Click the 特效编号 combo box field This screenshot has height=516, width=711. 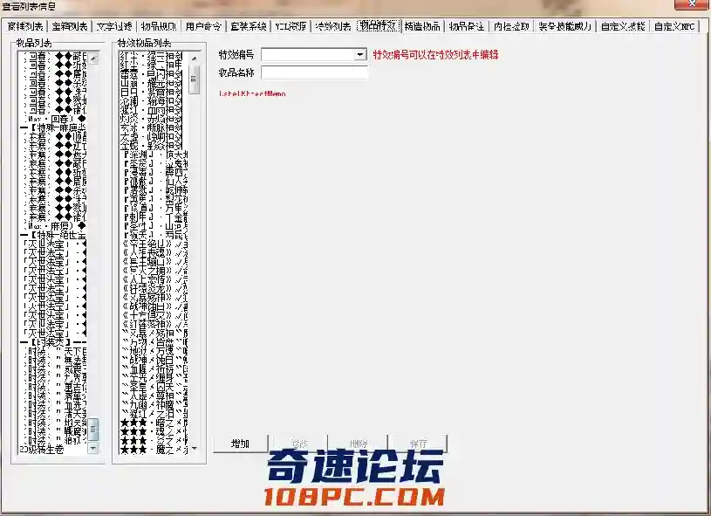click(x=314, y=54)
